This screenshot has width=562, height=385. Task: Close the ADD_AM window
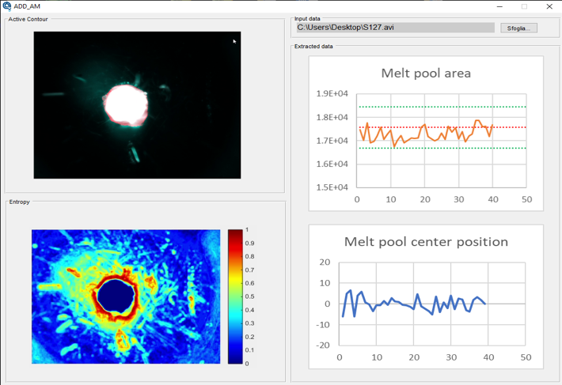[x=549, y=6]
